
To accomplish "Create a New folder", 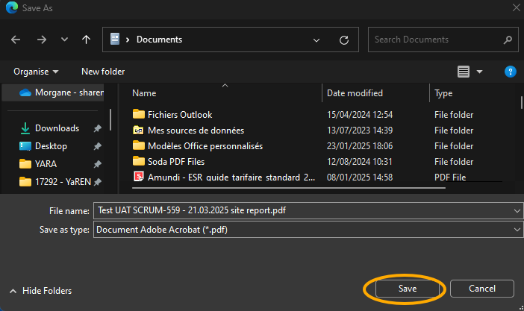I will click(103, 72).
